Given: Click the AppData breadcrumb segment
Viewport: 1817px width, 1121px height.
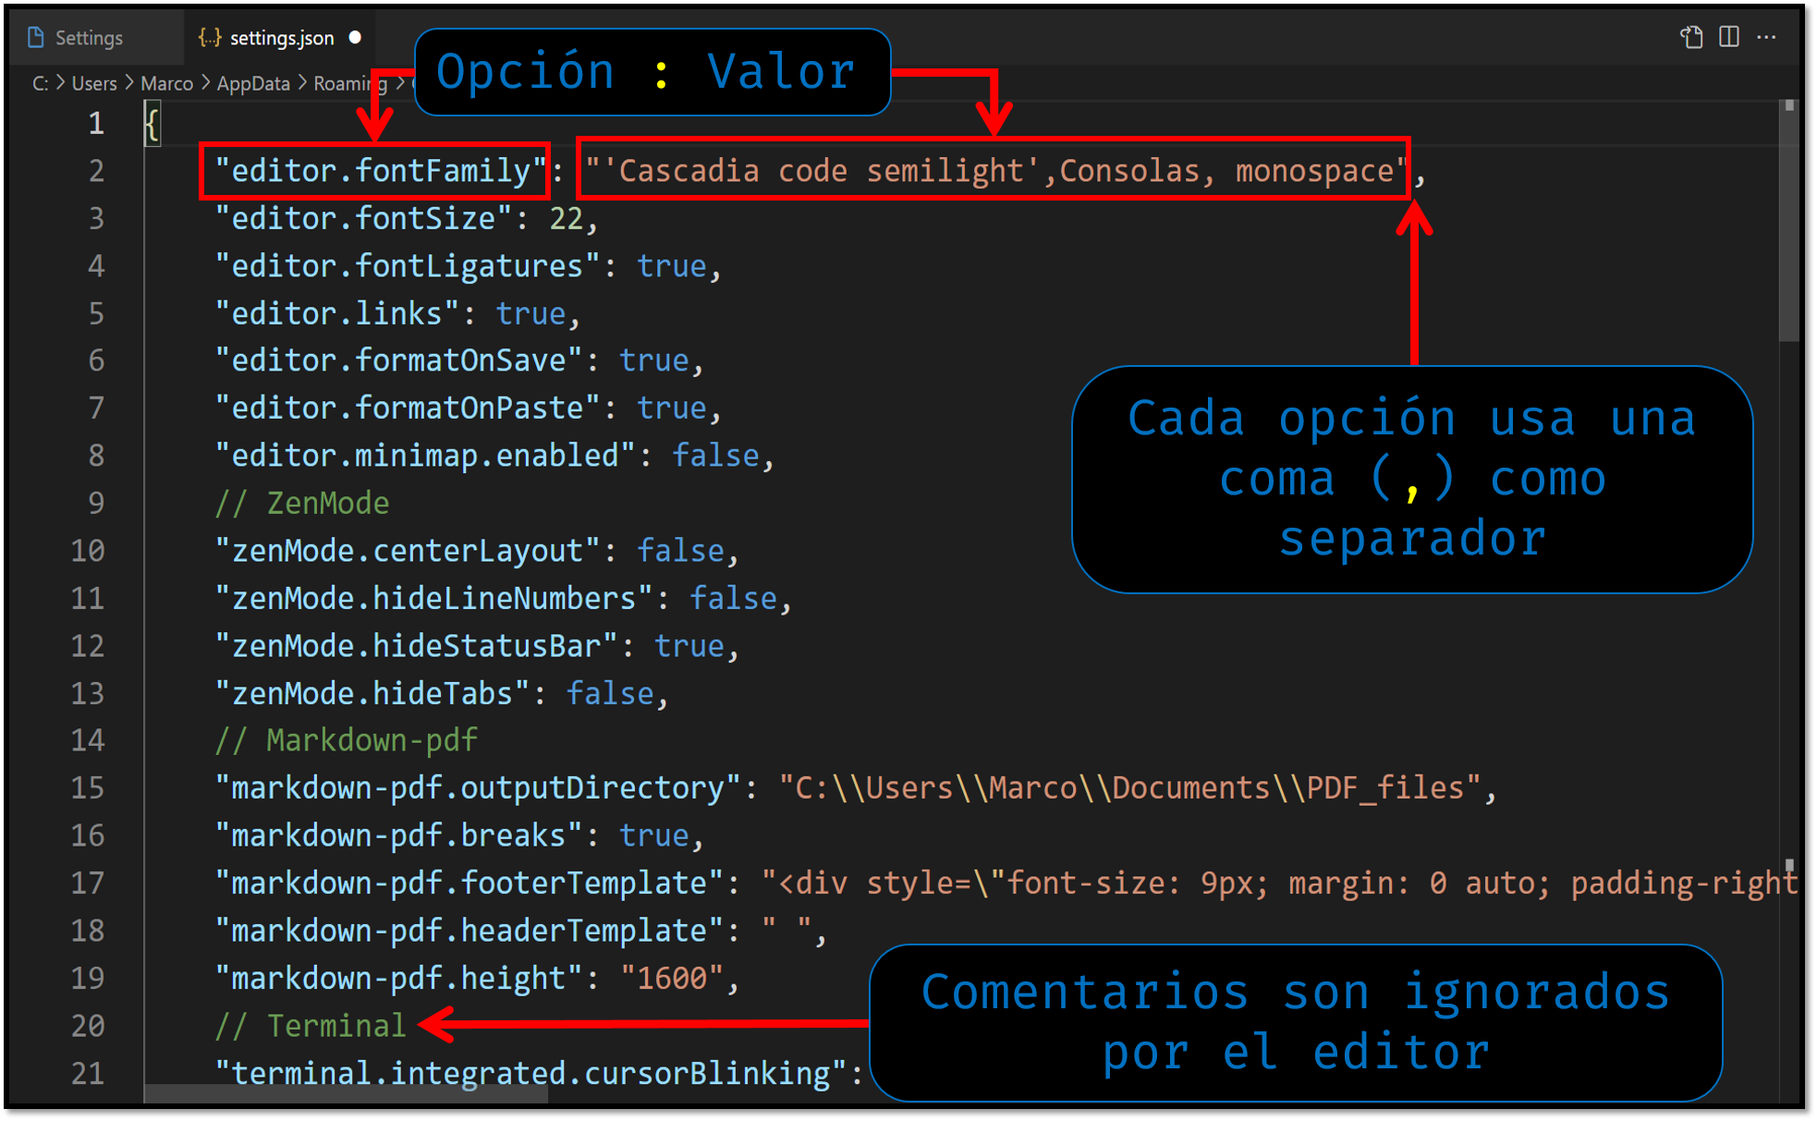Looking at the screenshot, I should tap(253, 84).
